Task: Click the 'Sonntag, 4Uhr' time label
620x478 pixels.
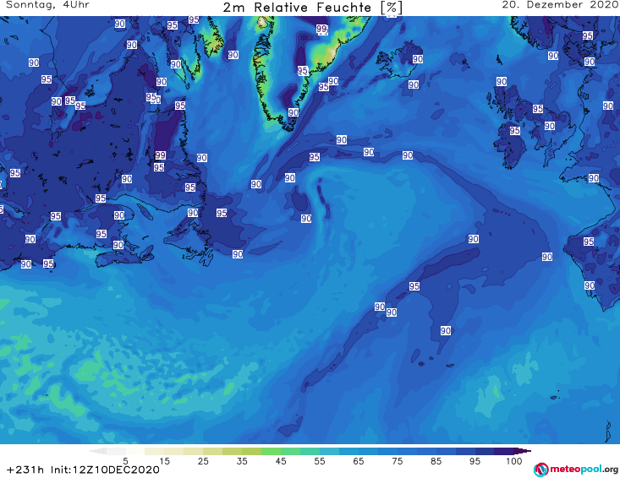Action: click(x=47, y=5)
